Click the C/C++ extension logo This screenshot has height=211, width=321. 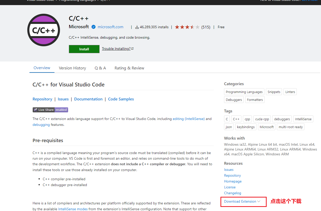click(x=44, y=30)
